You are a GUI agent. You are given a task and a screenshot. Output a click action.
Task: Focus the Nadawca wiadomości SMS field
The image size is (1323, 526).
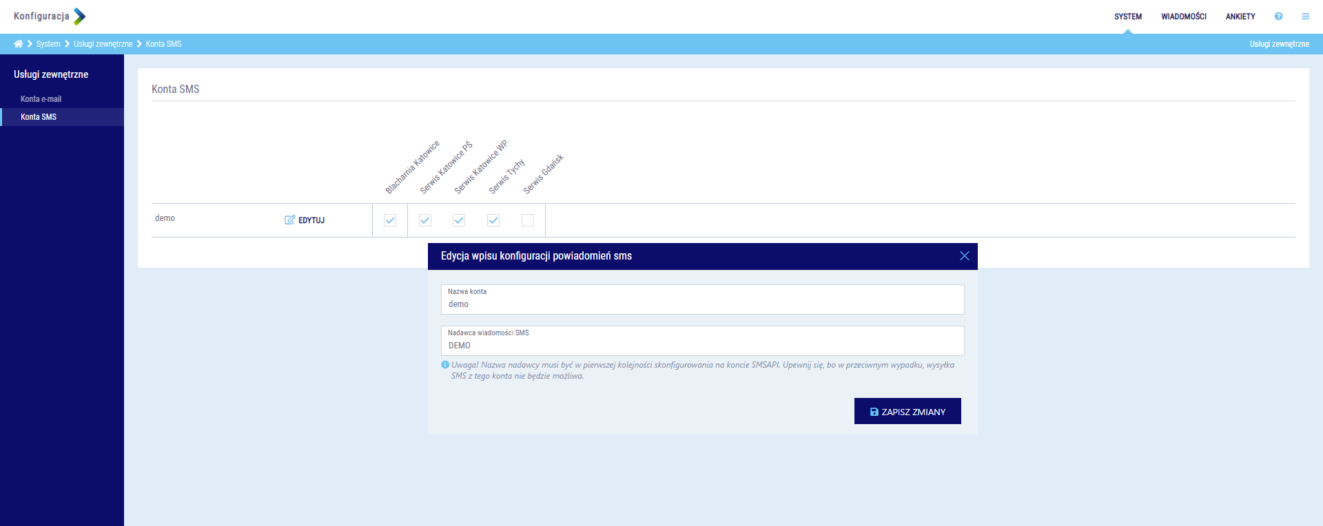(x=702, y=345)
